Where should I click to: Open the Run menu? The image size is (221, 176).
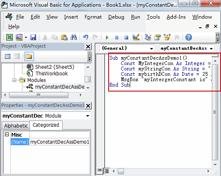pyautogui.click(x=136, y=17)
